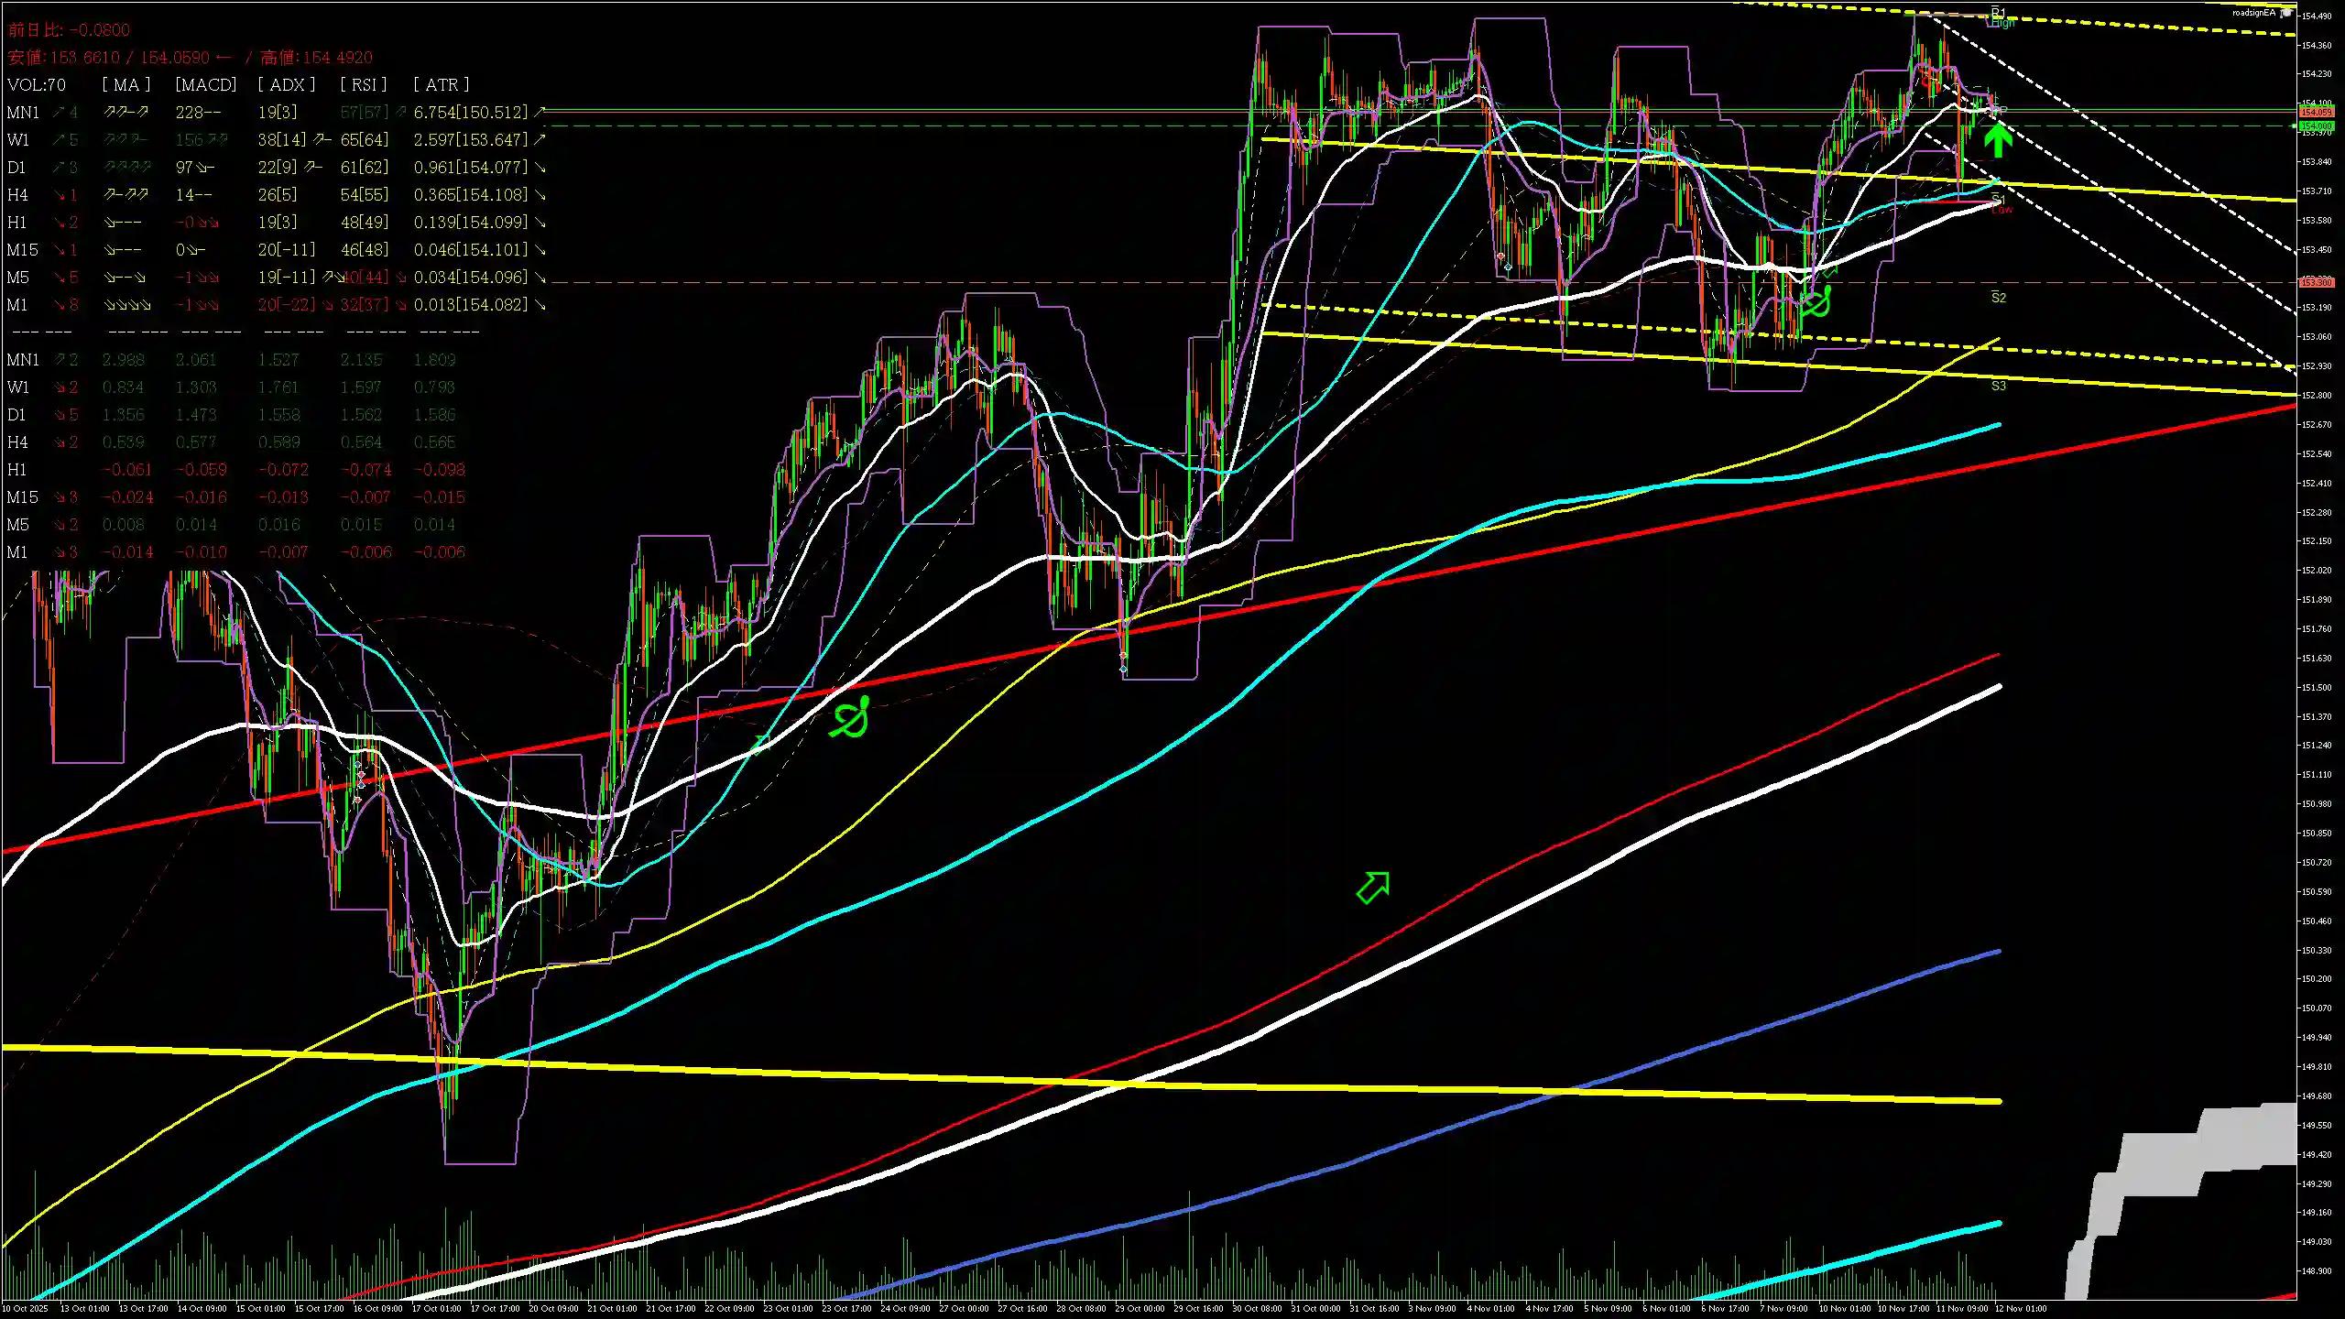Screen dimensions: 2345x1319
Task: Click the 29 Oct 16:00 time axis label
Action: [x=1199, y=1308]
